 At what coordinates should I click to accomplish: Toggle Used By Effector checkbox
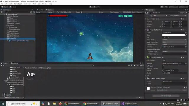pyautogui.click(x=163, y=68)
